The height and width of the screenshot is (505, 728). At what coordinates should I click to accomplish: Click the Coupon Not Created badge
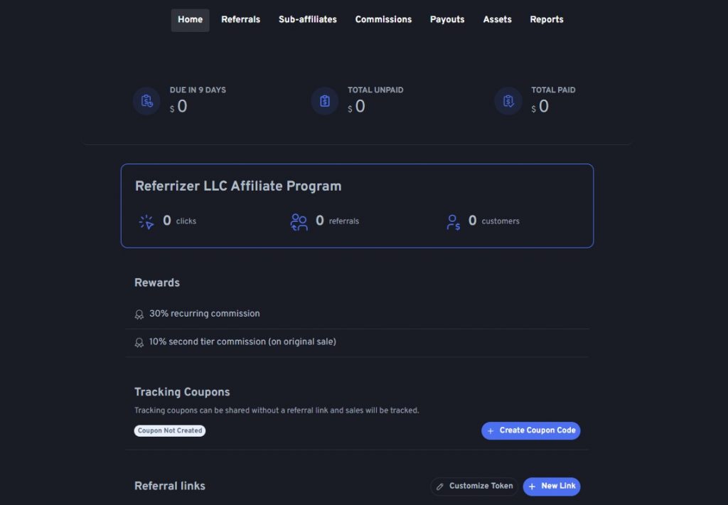click(x=170, y=430)
